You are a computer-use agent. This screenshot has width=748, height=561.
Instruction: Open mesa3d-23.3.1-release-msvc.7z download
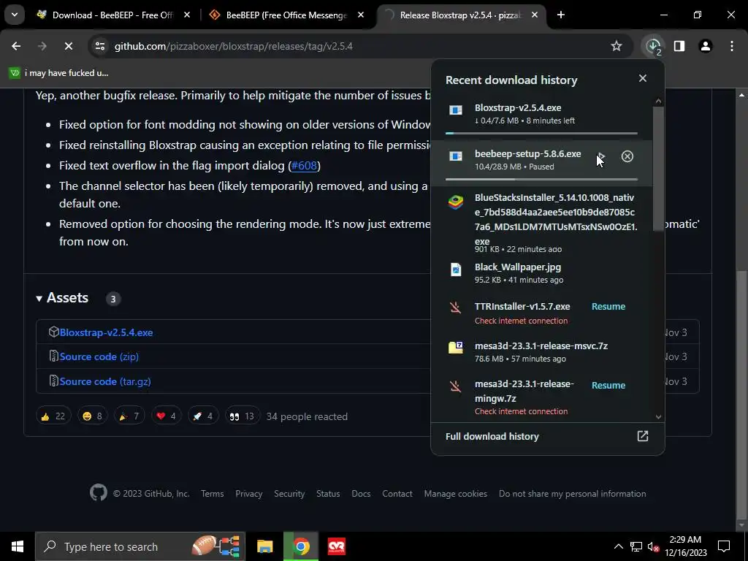tap(541, 351)
